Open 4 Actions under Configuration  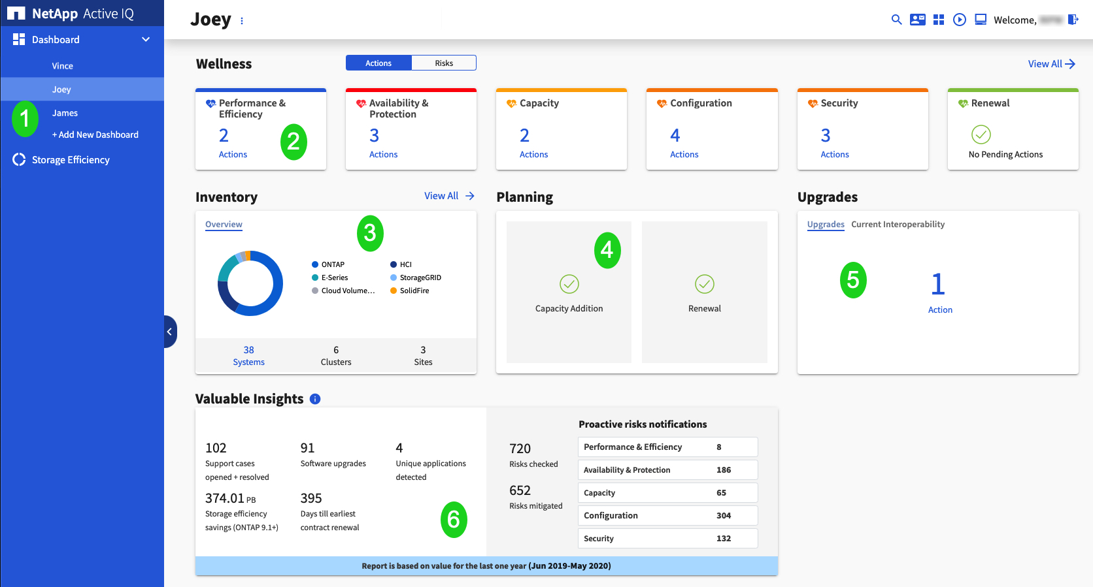pyautogui.click(x=684, y=144)
